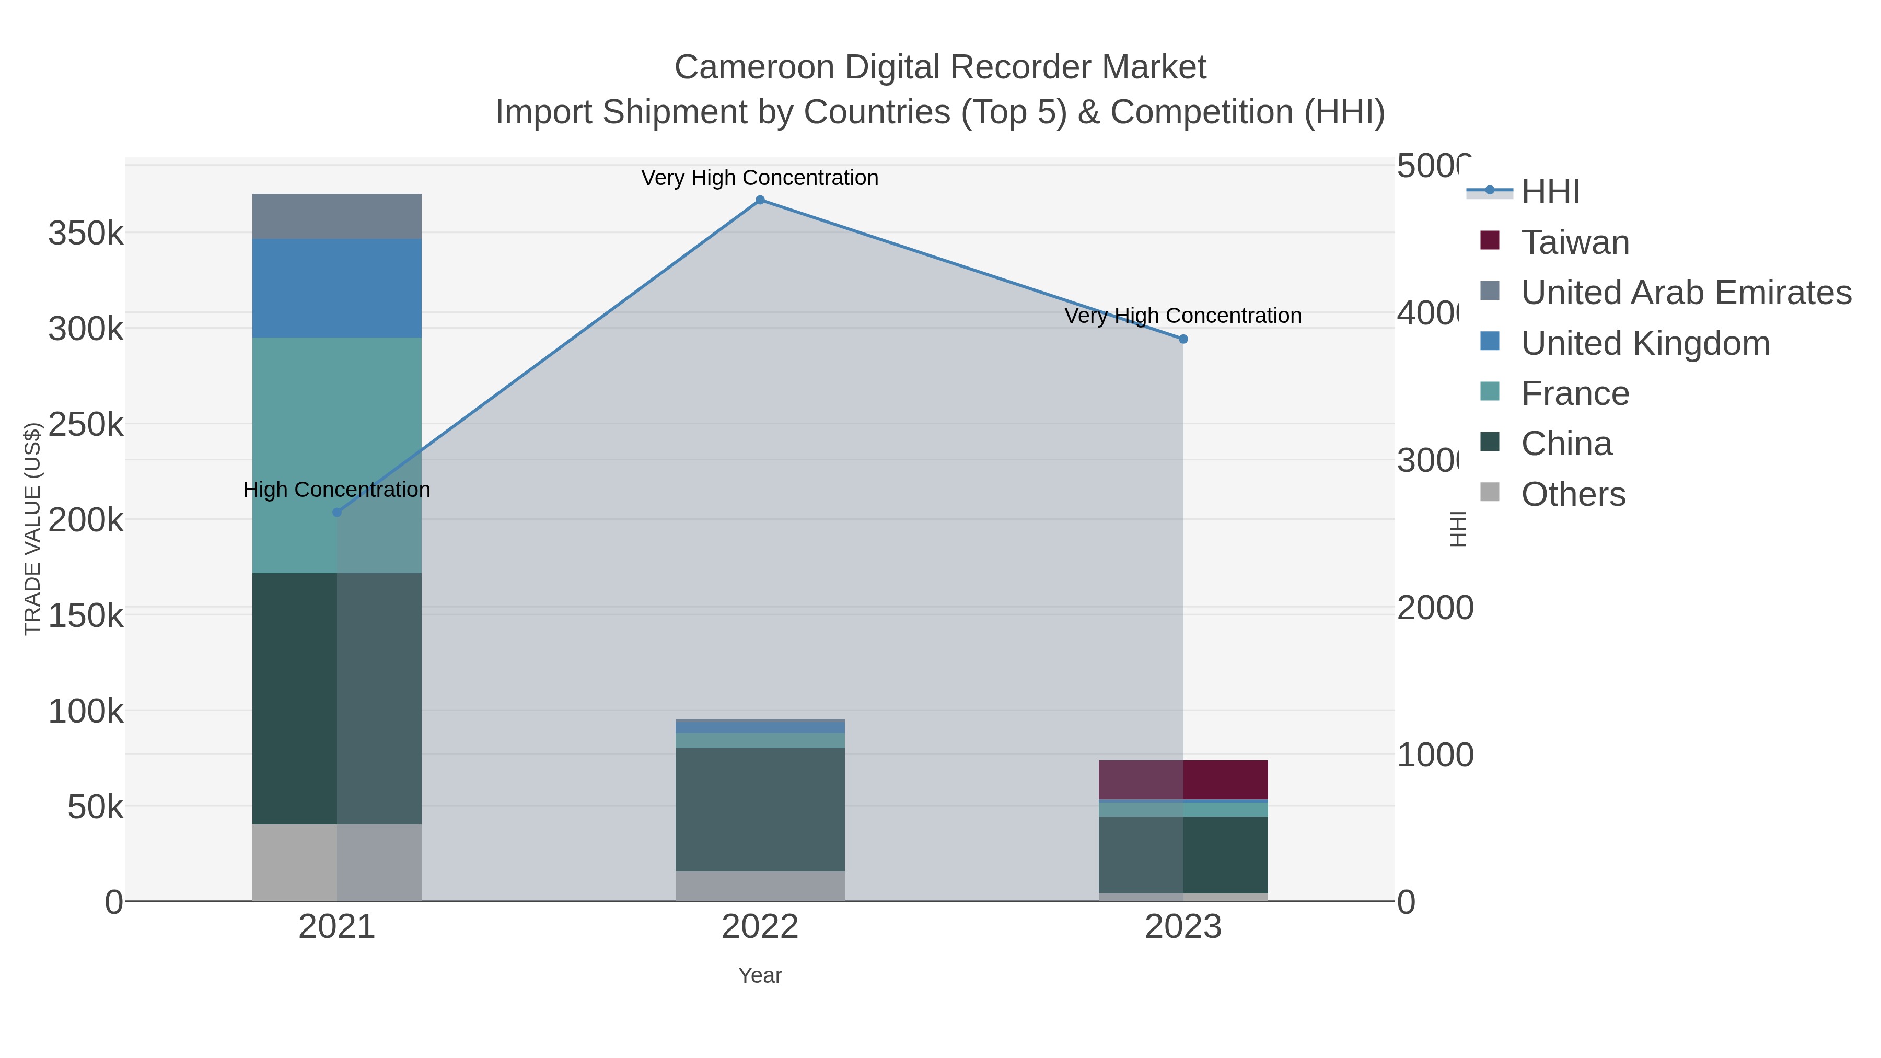Click the Taiwan maroon color swatch
This screenshot has width=1881, height=1058.
tap(1490, 240)
